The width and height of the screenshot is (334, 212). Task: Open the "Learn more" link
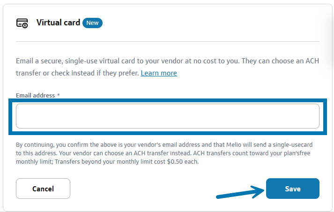coord(159,73)
